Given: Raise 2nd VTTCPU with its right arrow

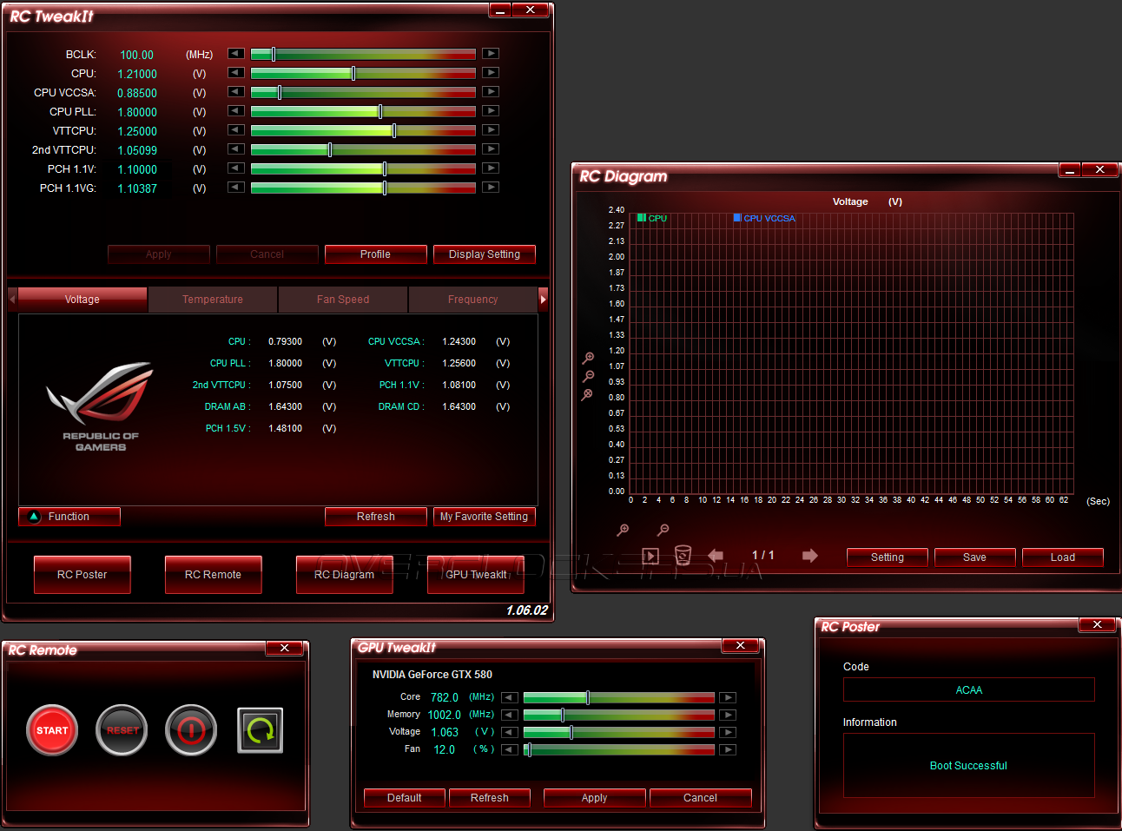Looking at the screenshot, I should click(491, 149).
